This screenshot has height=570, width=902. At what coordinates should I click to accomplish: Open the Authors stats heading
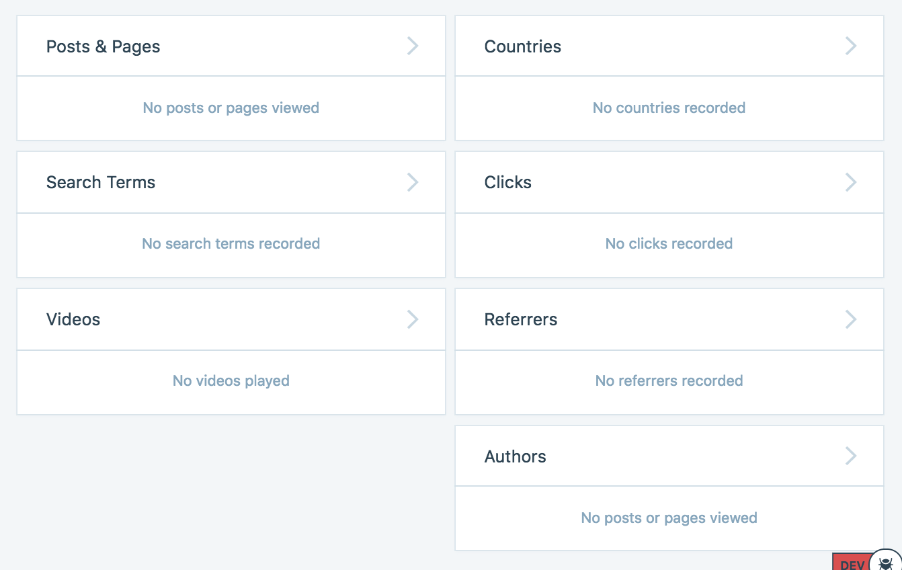coord(516,456)
